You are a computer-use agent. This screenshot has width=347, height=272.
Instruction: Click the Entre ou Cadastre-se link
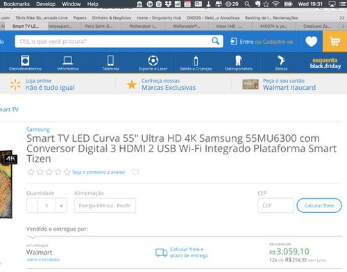(266, 42)
